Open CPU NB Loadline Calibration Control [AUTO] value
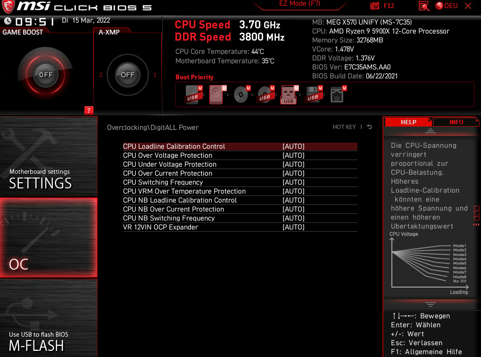This screenshot has width=481, height=357. [293, 200]
